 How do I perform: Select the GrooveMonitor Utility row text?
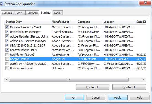(23, 50)
